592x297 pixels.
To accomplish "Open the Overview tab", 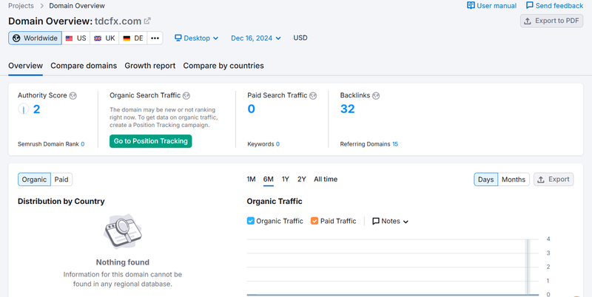I will tap(25, 66).
